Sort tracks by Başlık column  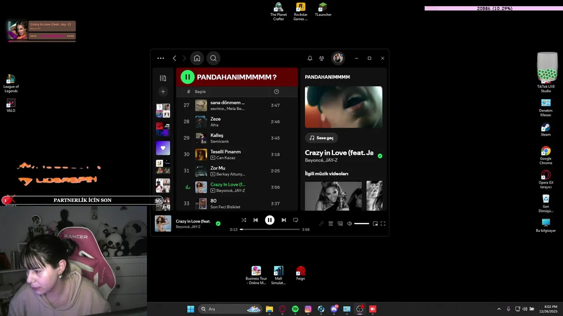pos(200,92)
